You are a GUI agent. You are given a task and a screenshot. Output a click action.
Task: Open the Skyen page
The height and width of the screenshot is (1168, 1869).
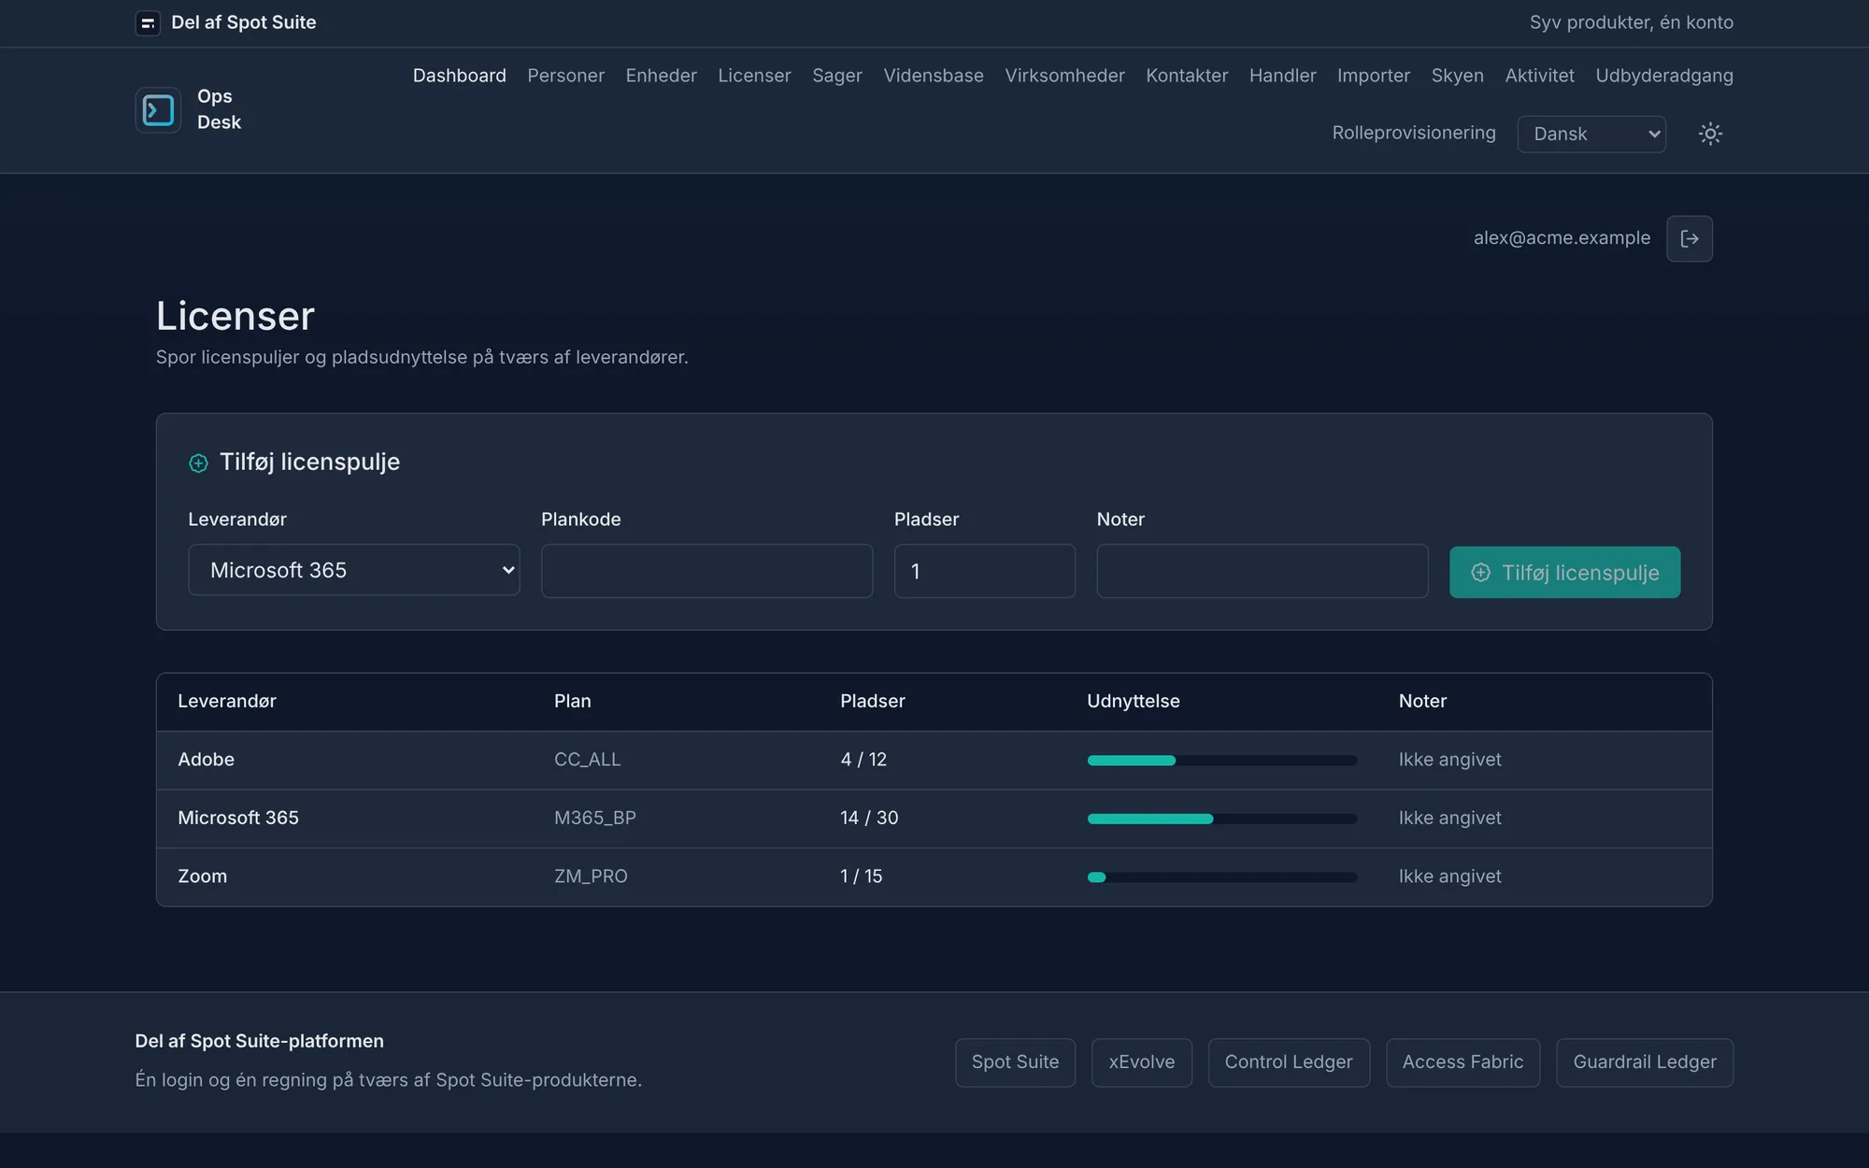(x=1457, y=76)
